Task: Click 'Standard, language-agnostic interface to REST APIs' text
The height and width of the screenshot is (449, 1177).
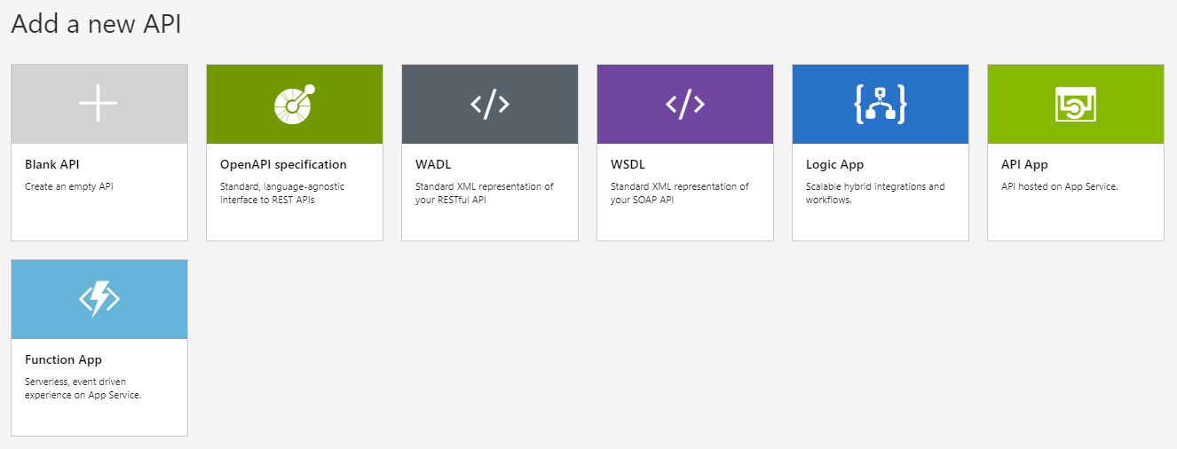Action: point(282,193)
